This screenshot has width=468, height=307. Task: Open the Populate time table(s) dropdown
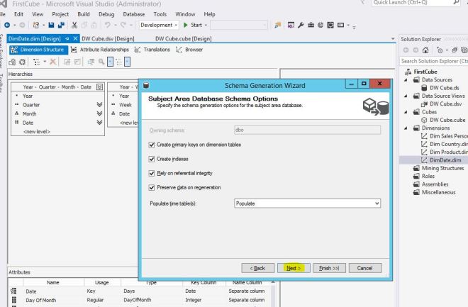coord(376,203)
